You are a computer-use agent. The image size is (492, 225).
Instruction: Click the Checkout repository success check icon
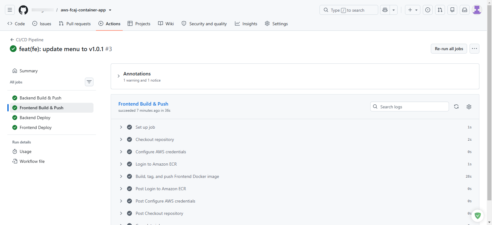(129, 139)
